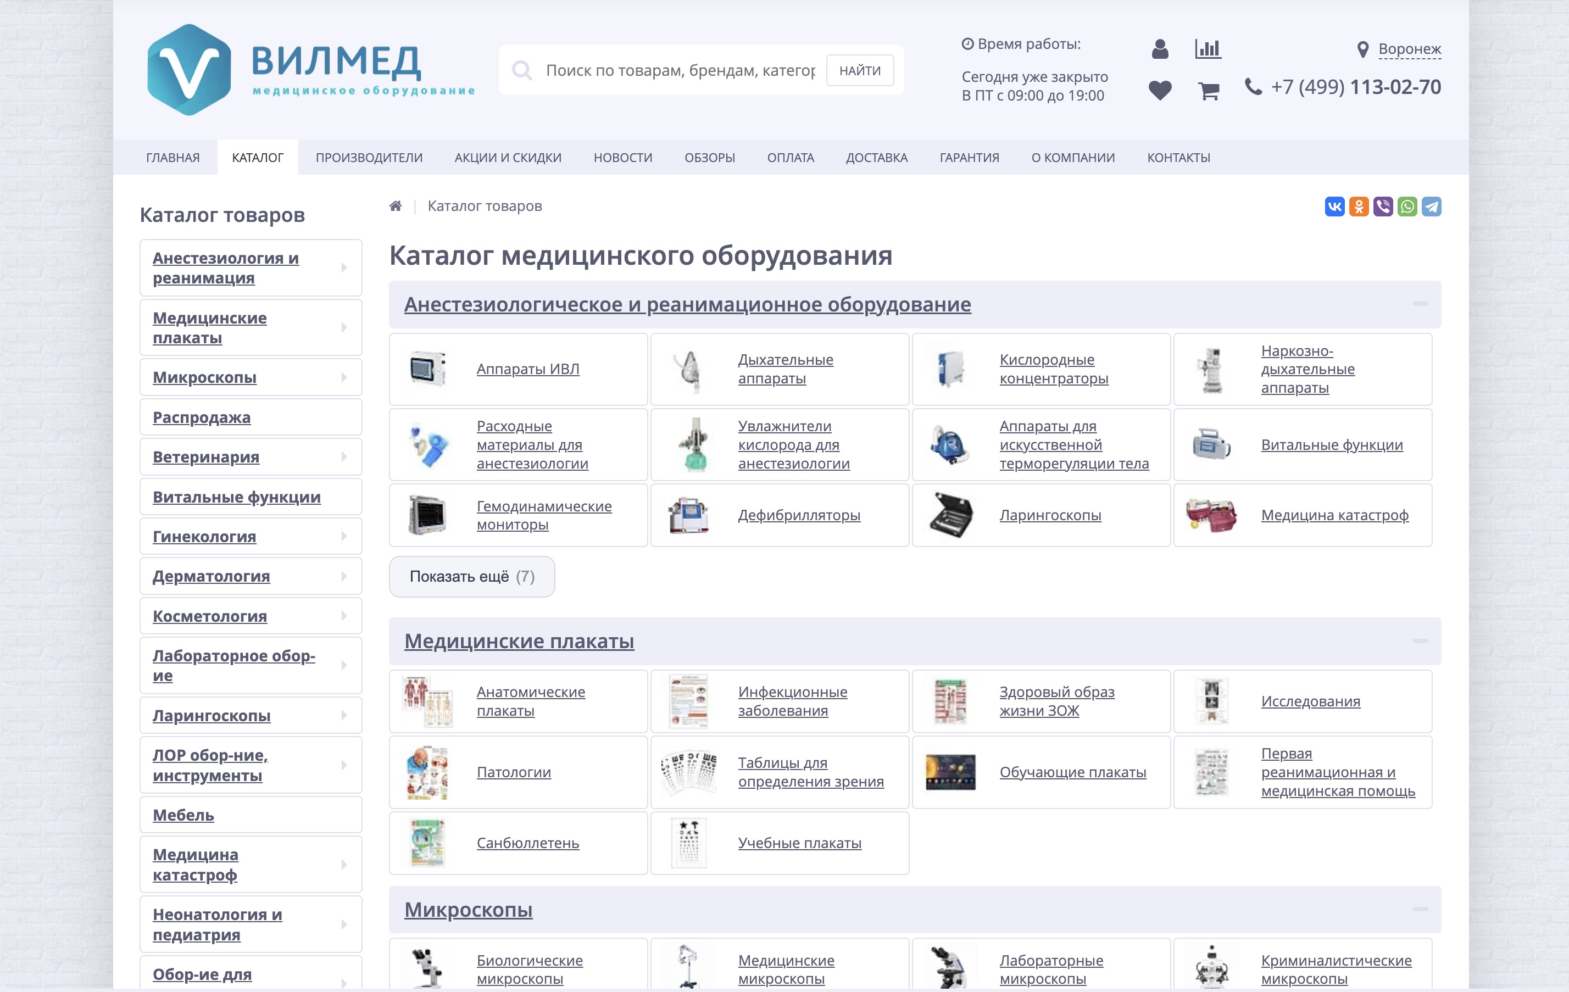This screenshot has height=992, width=1569.
Task: Share page on VK
Action: pos(1334,207)
